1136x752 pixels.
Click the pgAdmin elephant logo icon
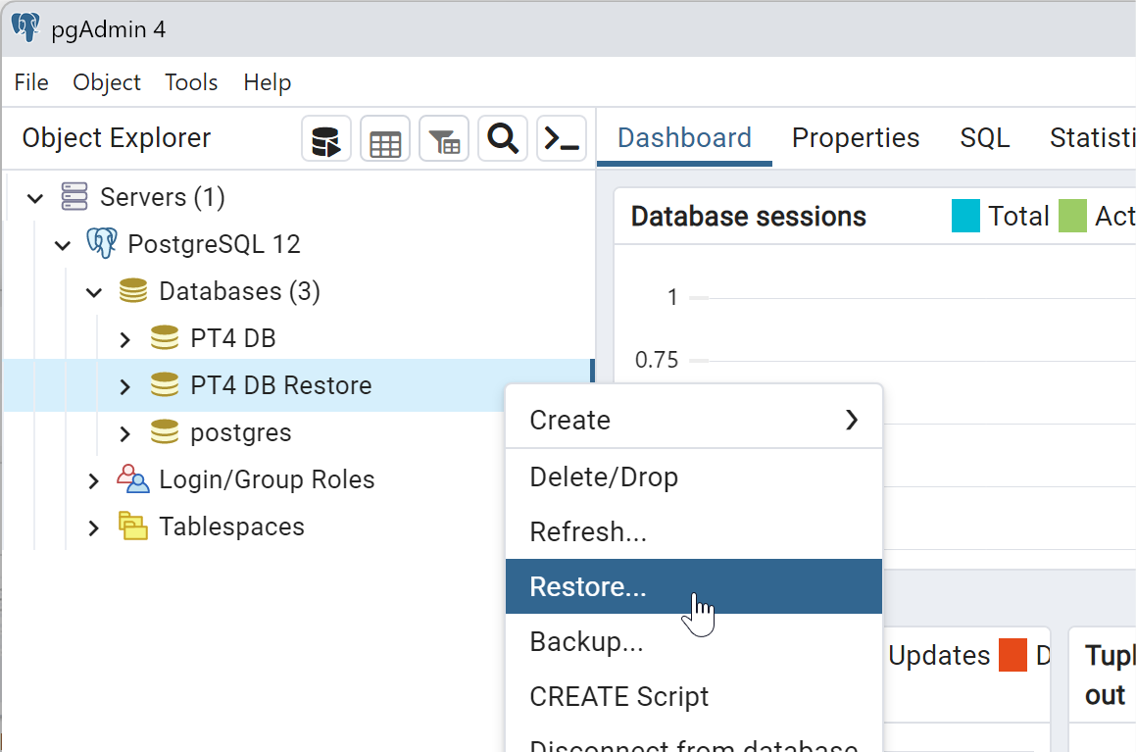[25, 27]
